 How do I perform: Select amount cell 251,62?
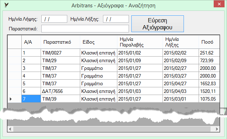[x=209, y=53]
